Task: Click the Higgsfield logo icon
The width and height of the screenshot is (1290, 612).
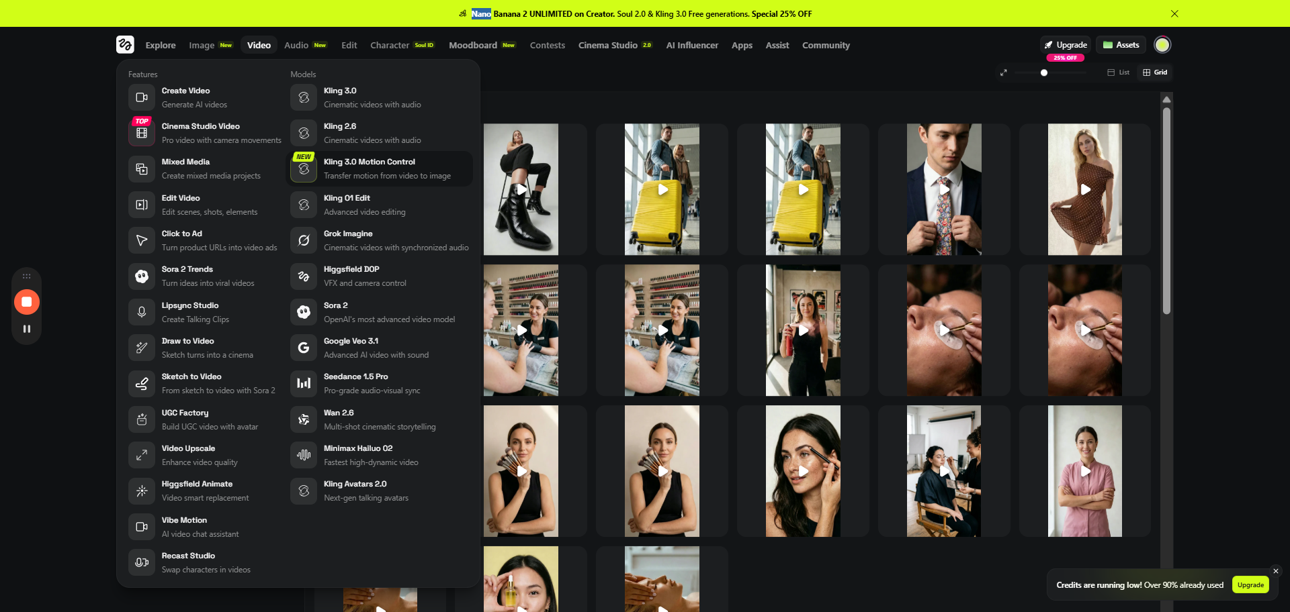Action: click(x=125, y=45)
